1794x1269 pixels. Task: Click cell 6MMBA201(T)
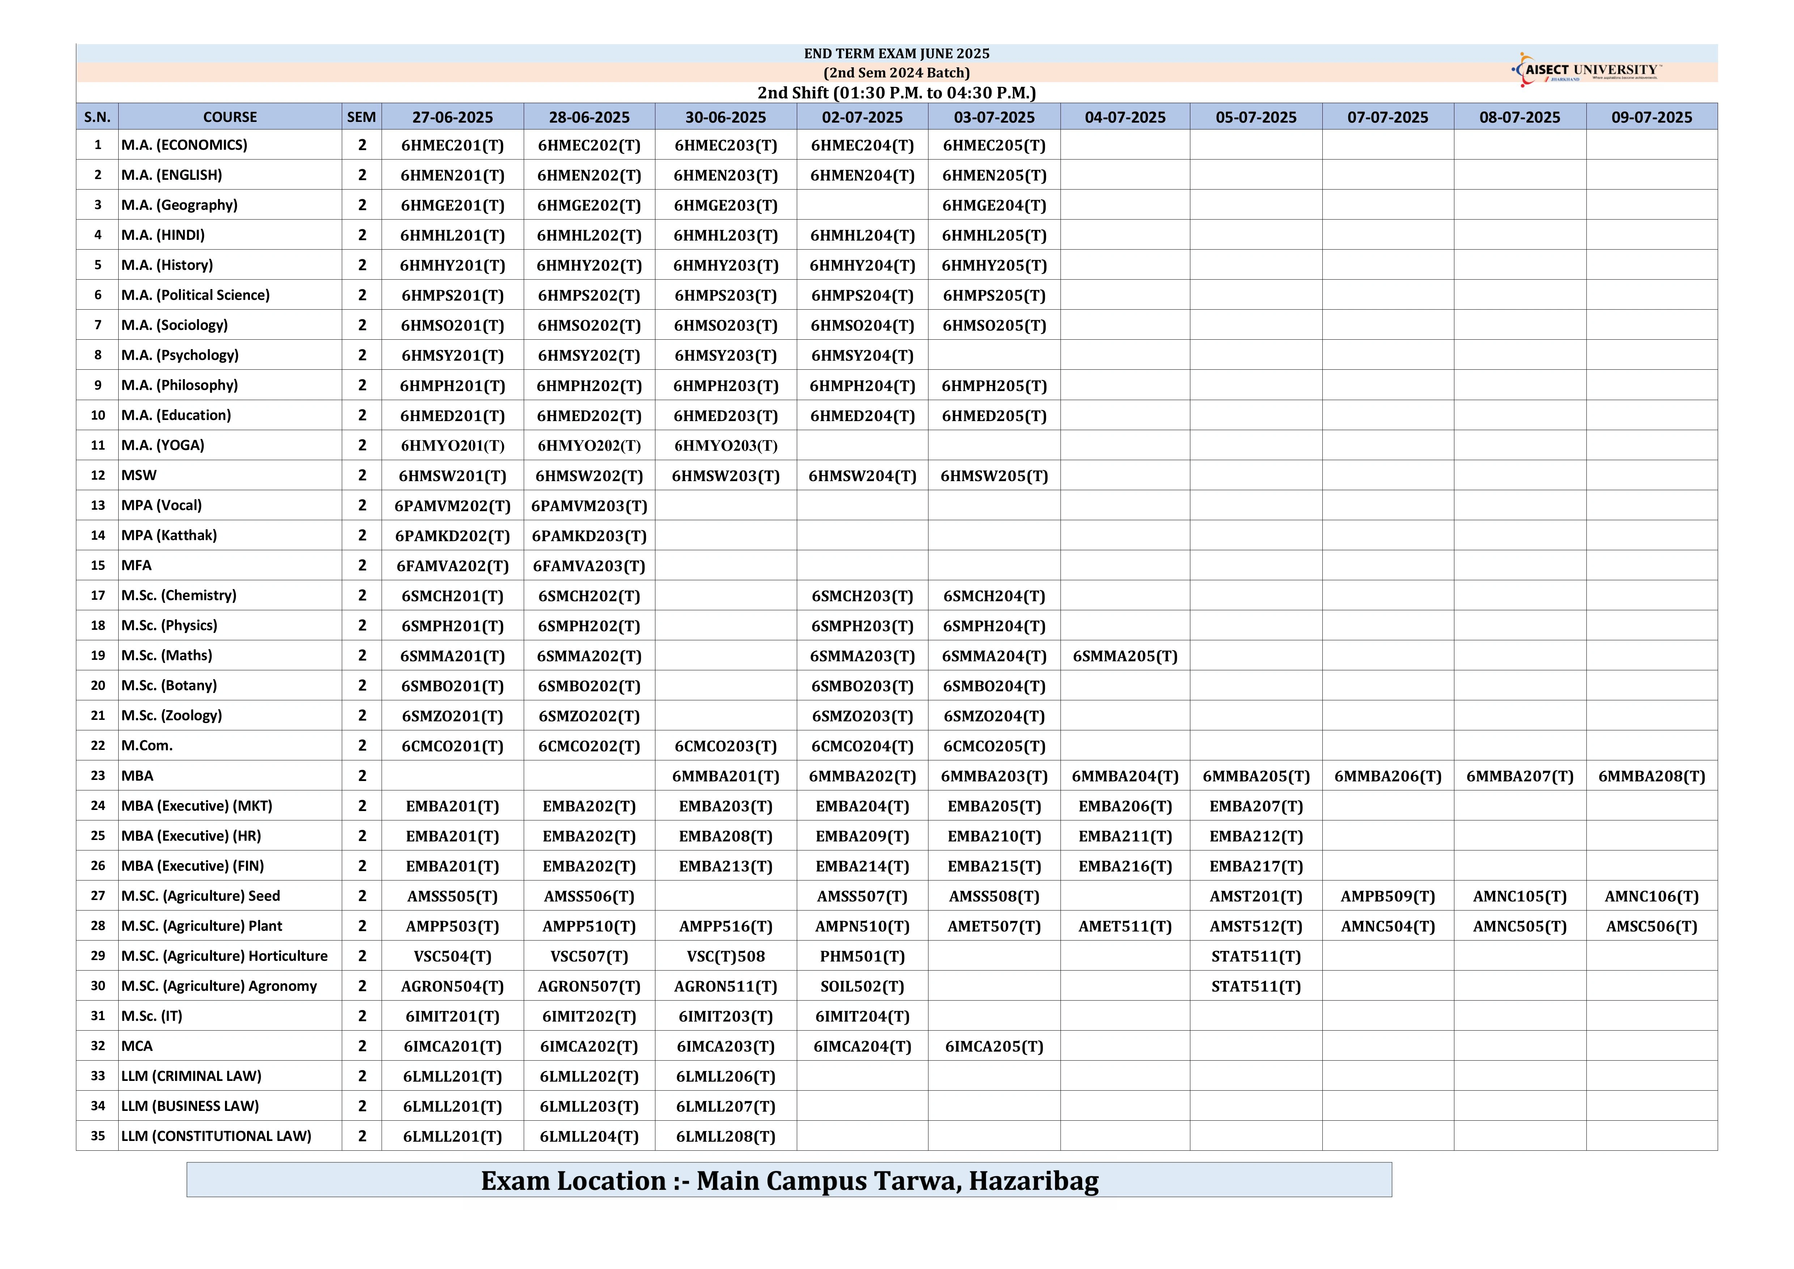(726, 776)
